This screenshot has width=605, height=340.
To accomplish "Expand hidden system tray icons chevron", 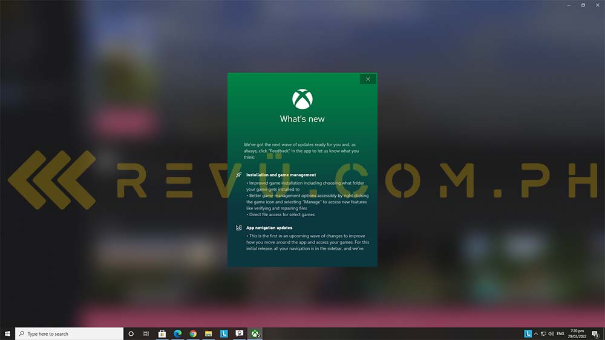I will [536, 333].
